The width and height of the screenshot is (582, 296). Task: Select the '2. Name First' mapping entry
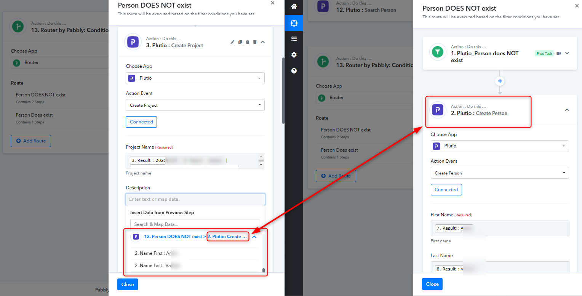click(156, 253)
